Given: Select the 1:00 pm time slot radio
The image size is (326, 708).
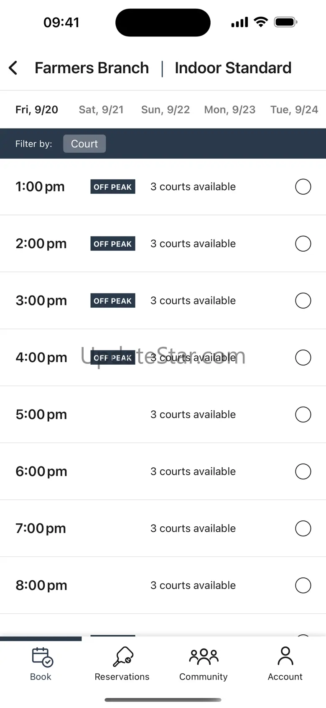Looking at the screenshot, I should click(x=303, y=187).
